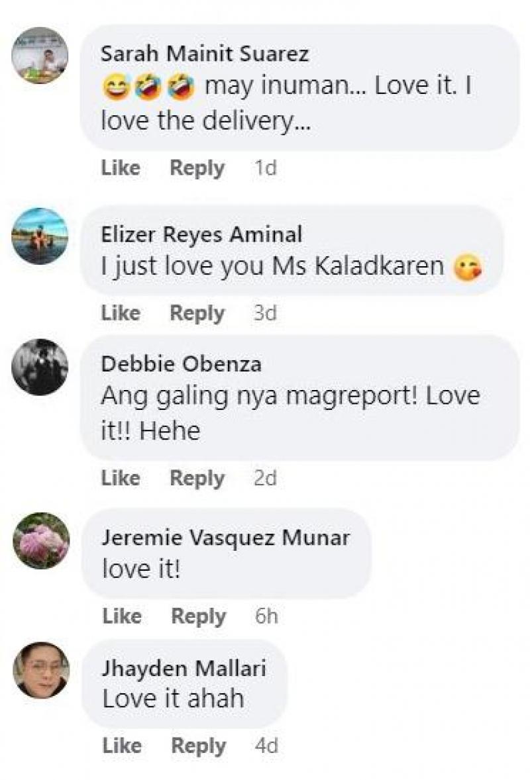530x780 pixels.
Task: Like Jhayden Mallari's comment
Action: pos(122,746)
